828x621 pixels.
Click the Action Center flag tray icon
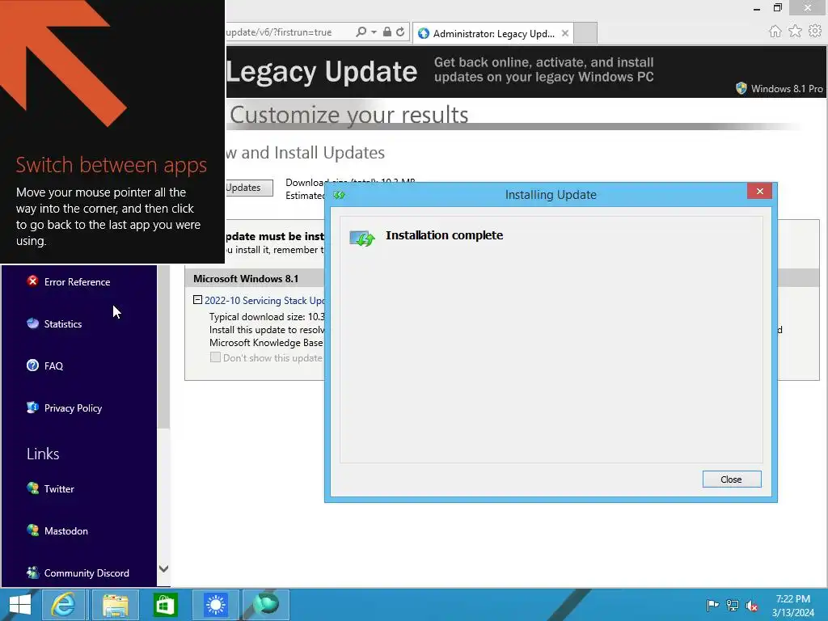click(712, 605)
